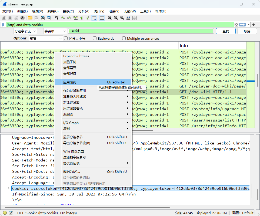
Task: Open the 统计(S) menu
Action: [99, 11]
